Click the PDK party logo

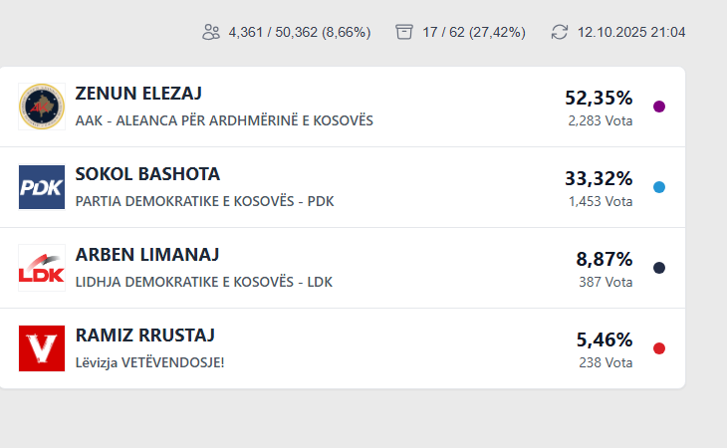42,187
